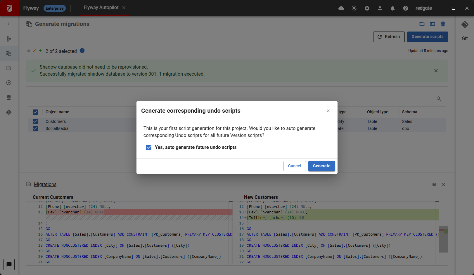This screenshot has height=275, width=474.
Task: Close the Flyway Autopilot tab
Action: pyautogui.click(x=124, y=8)
